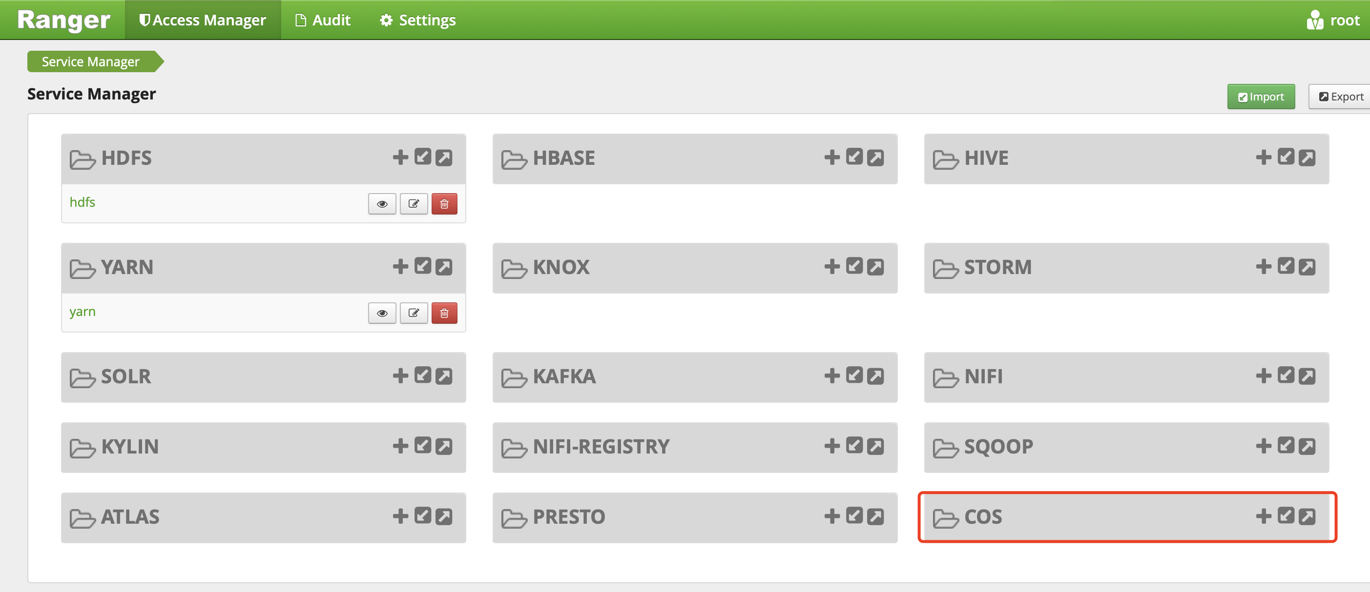Open the Settings menu
1370x592 pixels.
(418, 20)
